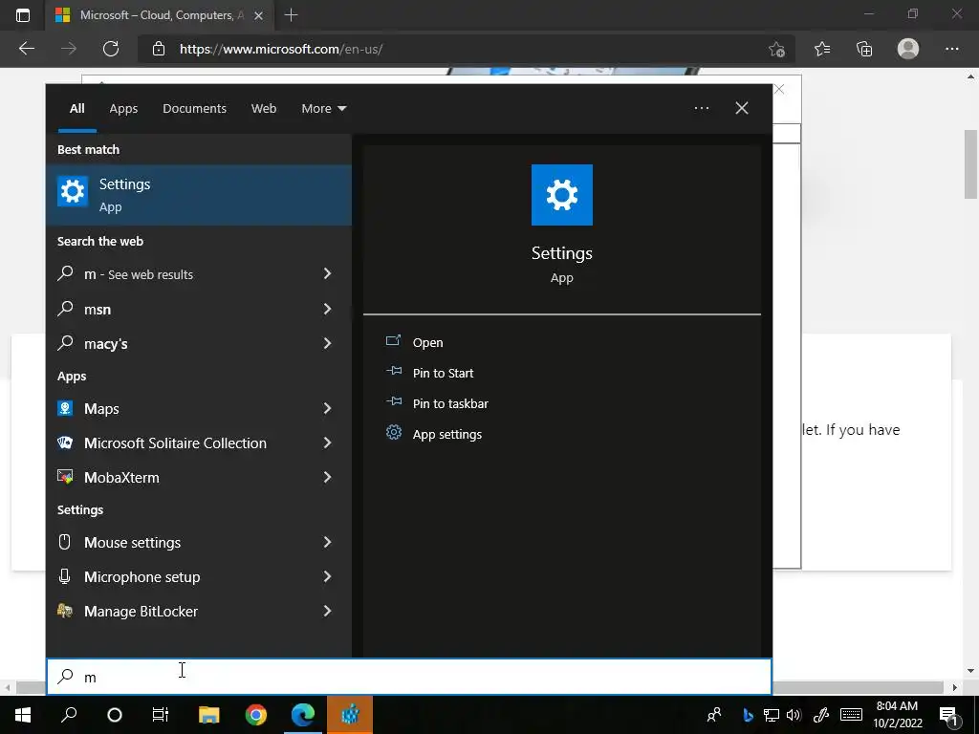Open Edge settings and more ellipsis
Image resolution: width=979 pixels, height=734 pixels.
[951, 49]
